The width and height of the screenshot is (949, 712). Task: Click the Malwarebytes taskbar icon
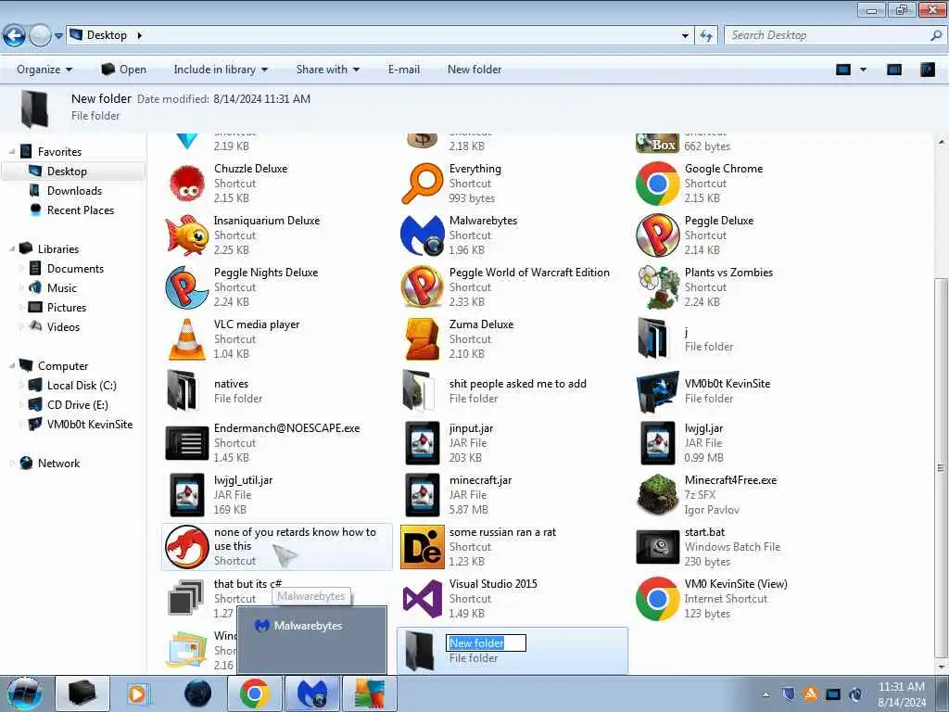(311, 693)
